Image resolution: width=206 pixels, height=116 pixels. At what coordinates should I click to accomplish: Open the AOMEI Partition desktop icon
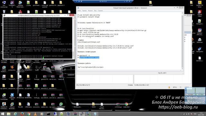pyautogui.click(x=4, y=69)
